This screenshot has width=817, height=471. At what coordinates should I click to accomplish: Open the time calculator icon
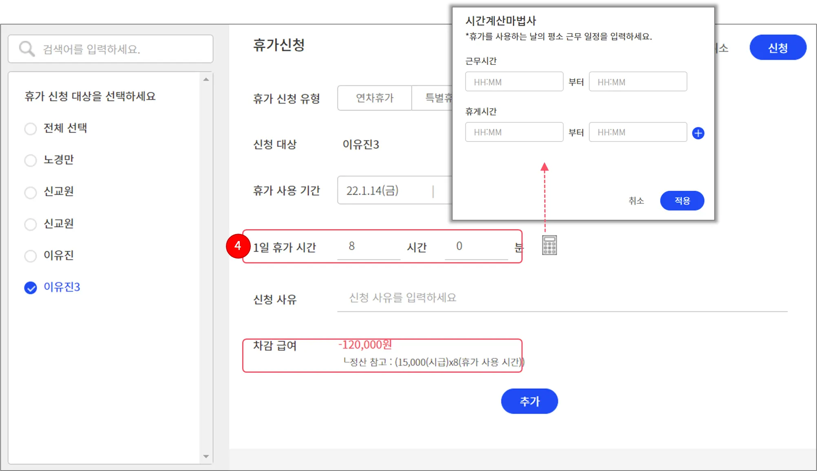click(x=549, y=245)
